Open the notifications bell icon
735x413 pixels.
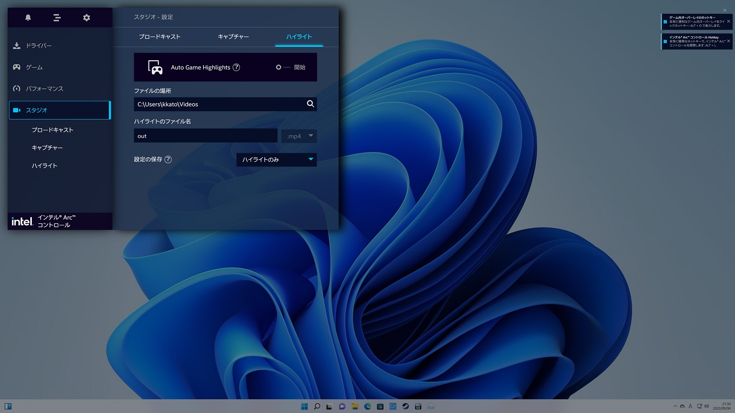[x=28, y=18]
